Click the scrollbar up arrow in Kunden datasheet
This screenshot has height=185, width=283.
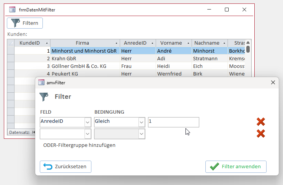click(x=248, y=43)
